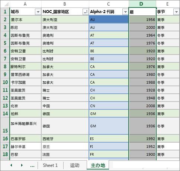This screenshot has height=171, width=180.
Task: Click cell containing 巴塞罗那
Action: [25, 139]
